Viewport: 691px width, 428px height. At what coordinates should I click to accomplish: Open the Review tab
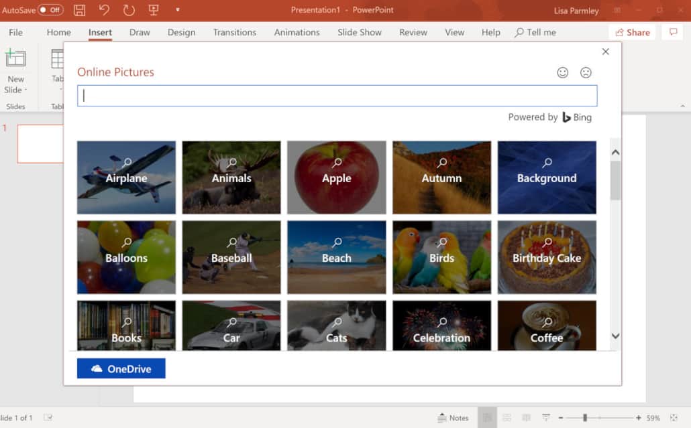click(x=413, y=31)
